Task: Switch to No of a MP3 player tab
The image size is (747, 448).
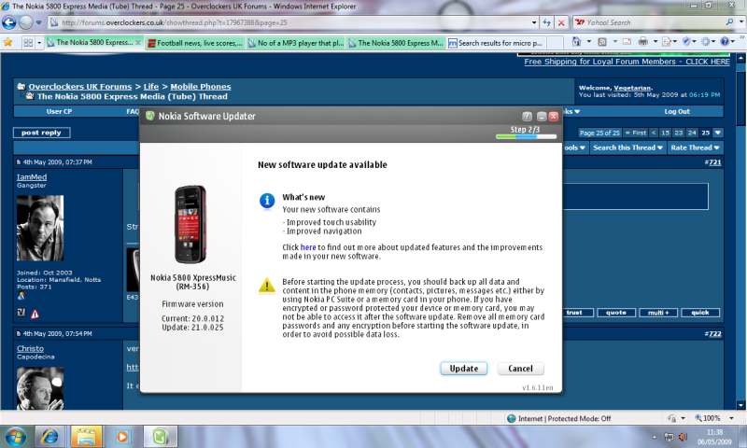Action: point(295,43)
